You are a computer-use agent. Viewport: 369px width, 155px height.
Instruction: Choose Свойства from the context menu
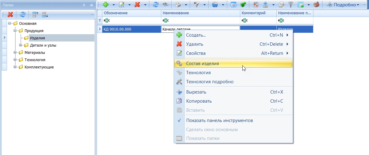coord(233,53)
